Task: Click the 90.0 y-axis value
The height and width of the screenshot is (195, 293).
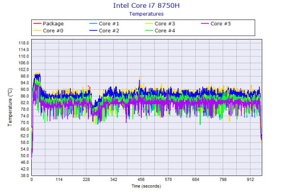Action: [x=25, y=89]
